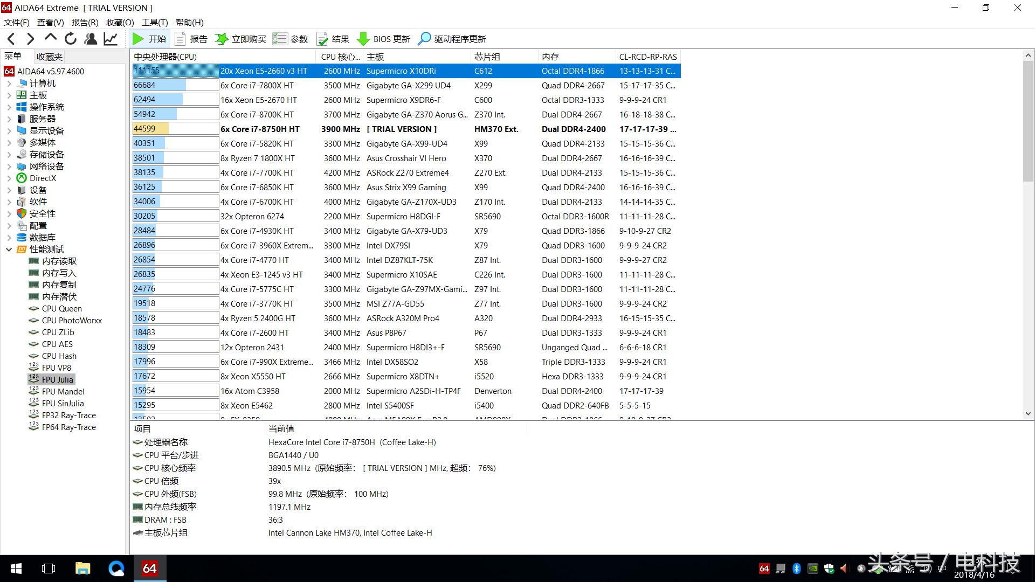
Task: Collapse the 性能测试 tree node
Action: (9, 250)
